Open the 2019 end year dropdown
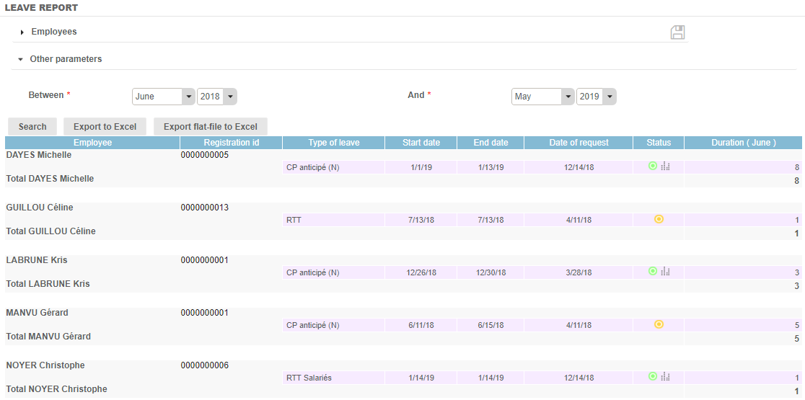Viewport: 805px width, 400px height. click(597, 97)
